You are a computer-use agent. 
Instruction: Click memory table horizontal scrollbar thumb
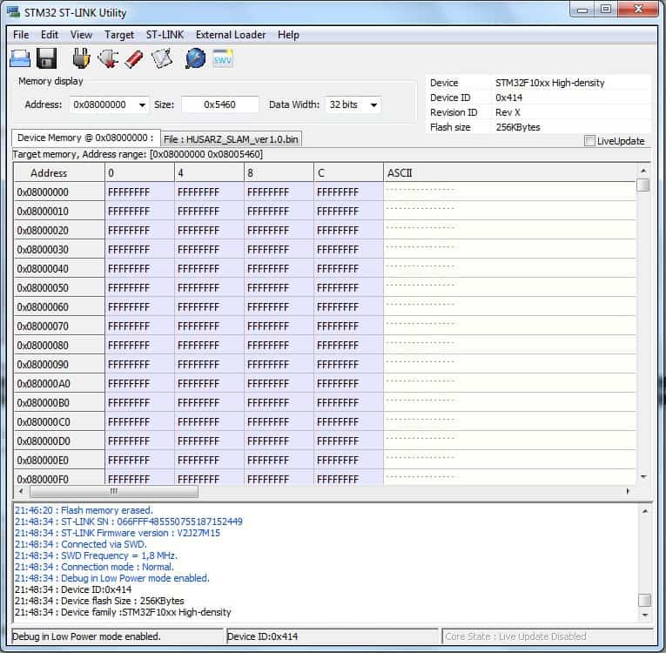[x=114, y=491]
